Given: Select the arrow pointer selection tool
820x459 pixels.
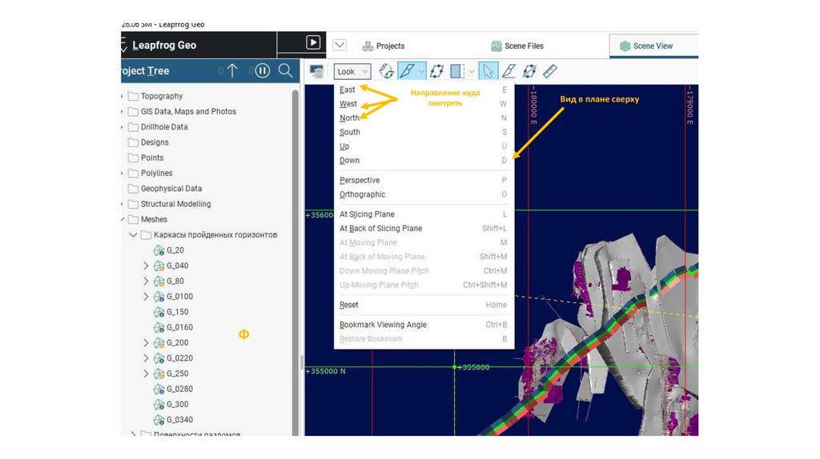Looking at the screenshot, I should pos(488,71).
